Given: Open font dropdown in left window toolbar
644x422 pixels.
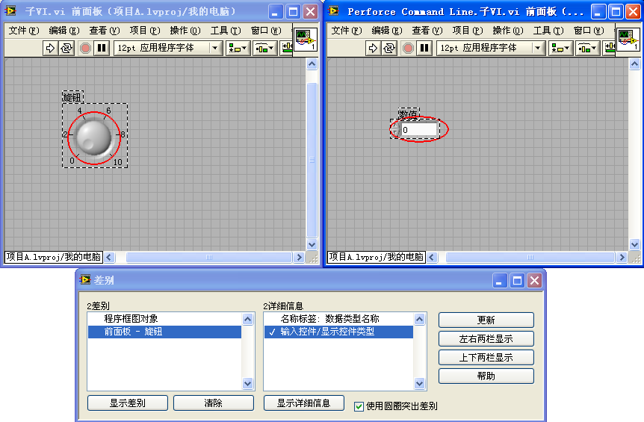Looking at the screenshot, I should tap(215, 48).
